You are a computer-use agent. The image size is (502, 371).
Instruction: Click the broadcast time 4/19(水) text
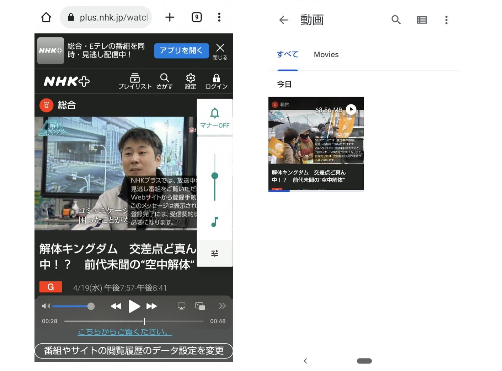(x=120, y=288)
